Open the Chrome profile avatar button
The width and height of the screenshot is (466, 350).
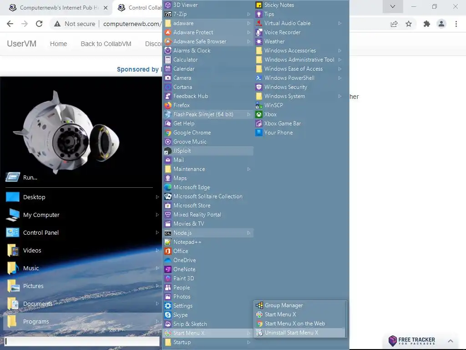[441, 24]
